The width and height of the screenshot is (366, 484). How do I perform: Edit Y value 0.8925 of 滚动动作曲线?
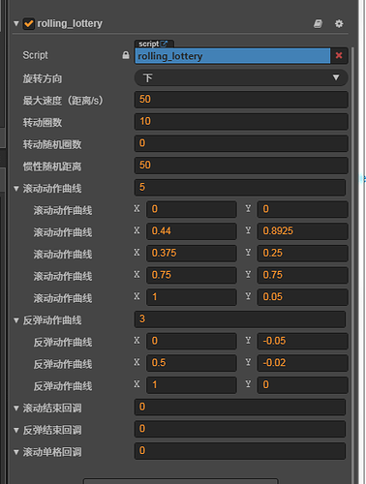[x=302, y=231]
